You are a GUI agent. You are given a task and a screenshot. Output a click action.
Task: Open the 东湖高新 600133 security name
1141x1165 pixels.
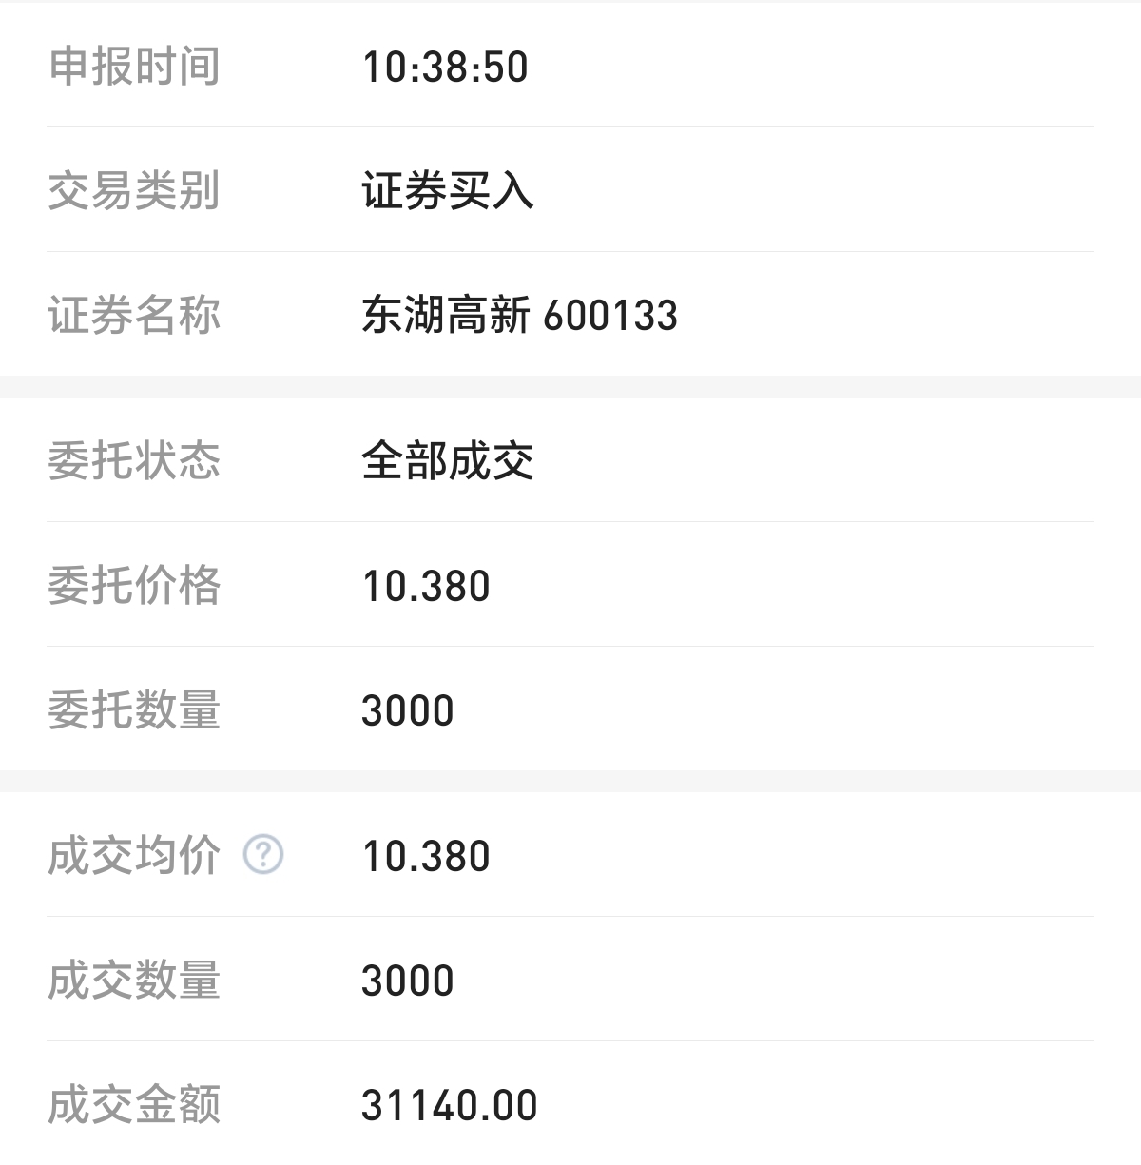pyautogui.click(x=519, y=316)
